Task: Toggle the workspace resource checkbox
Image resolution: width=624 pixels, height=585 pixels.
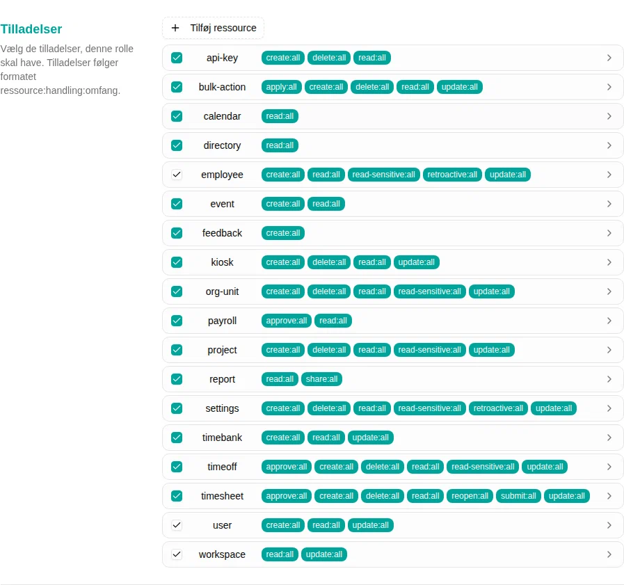Action: 177,554
